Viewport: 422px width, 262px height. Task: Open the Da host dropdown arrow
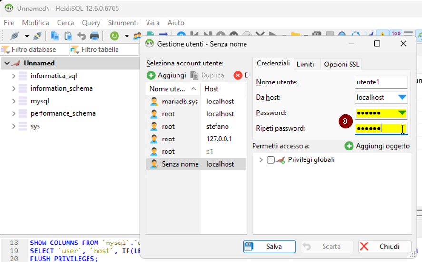click(x=402, y=97)
